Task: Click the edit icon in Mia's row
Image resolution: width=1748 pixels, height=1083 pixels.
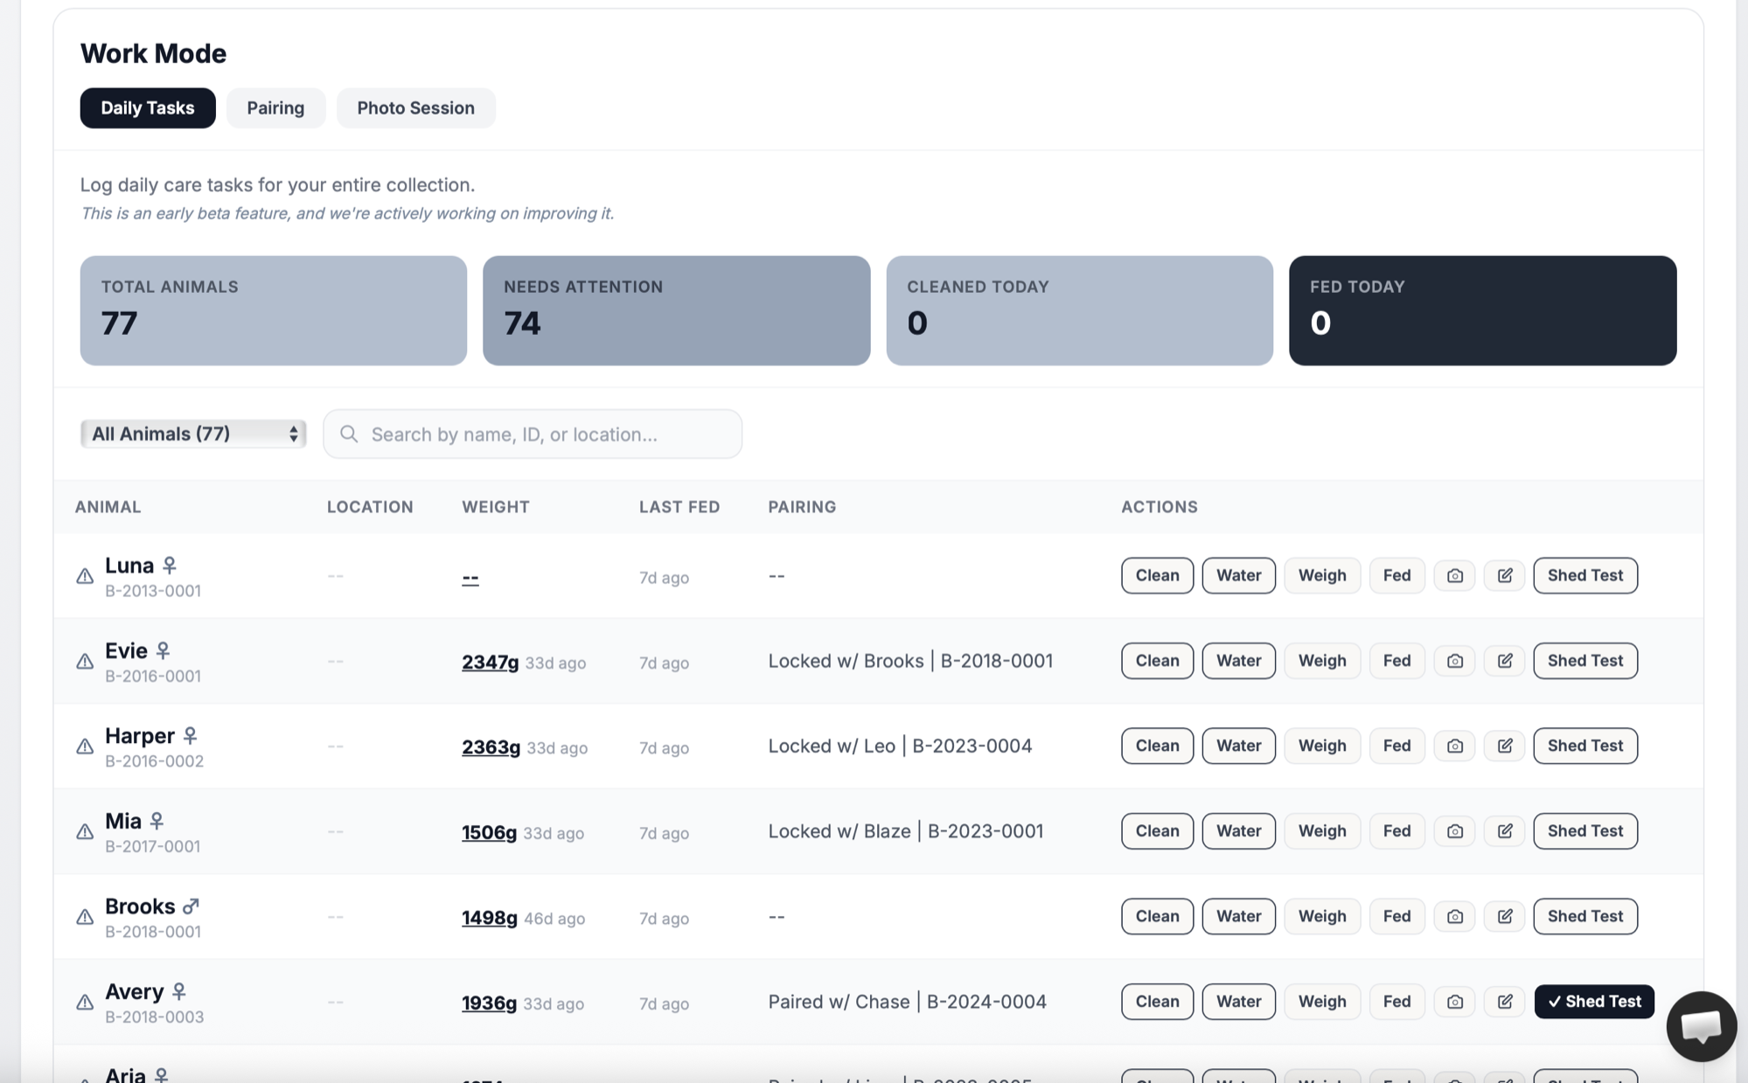Action: pos(1505,831)
